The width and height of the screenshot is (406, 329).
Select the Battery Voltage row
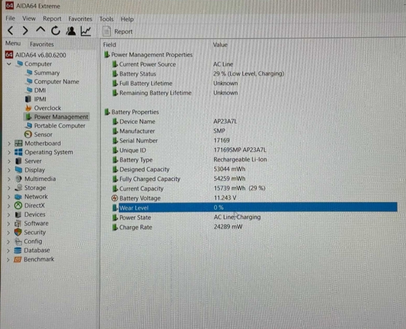pos(139,198)
